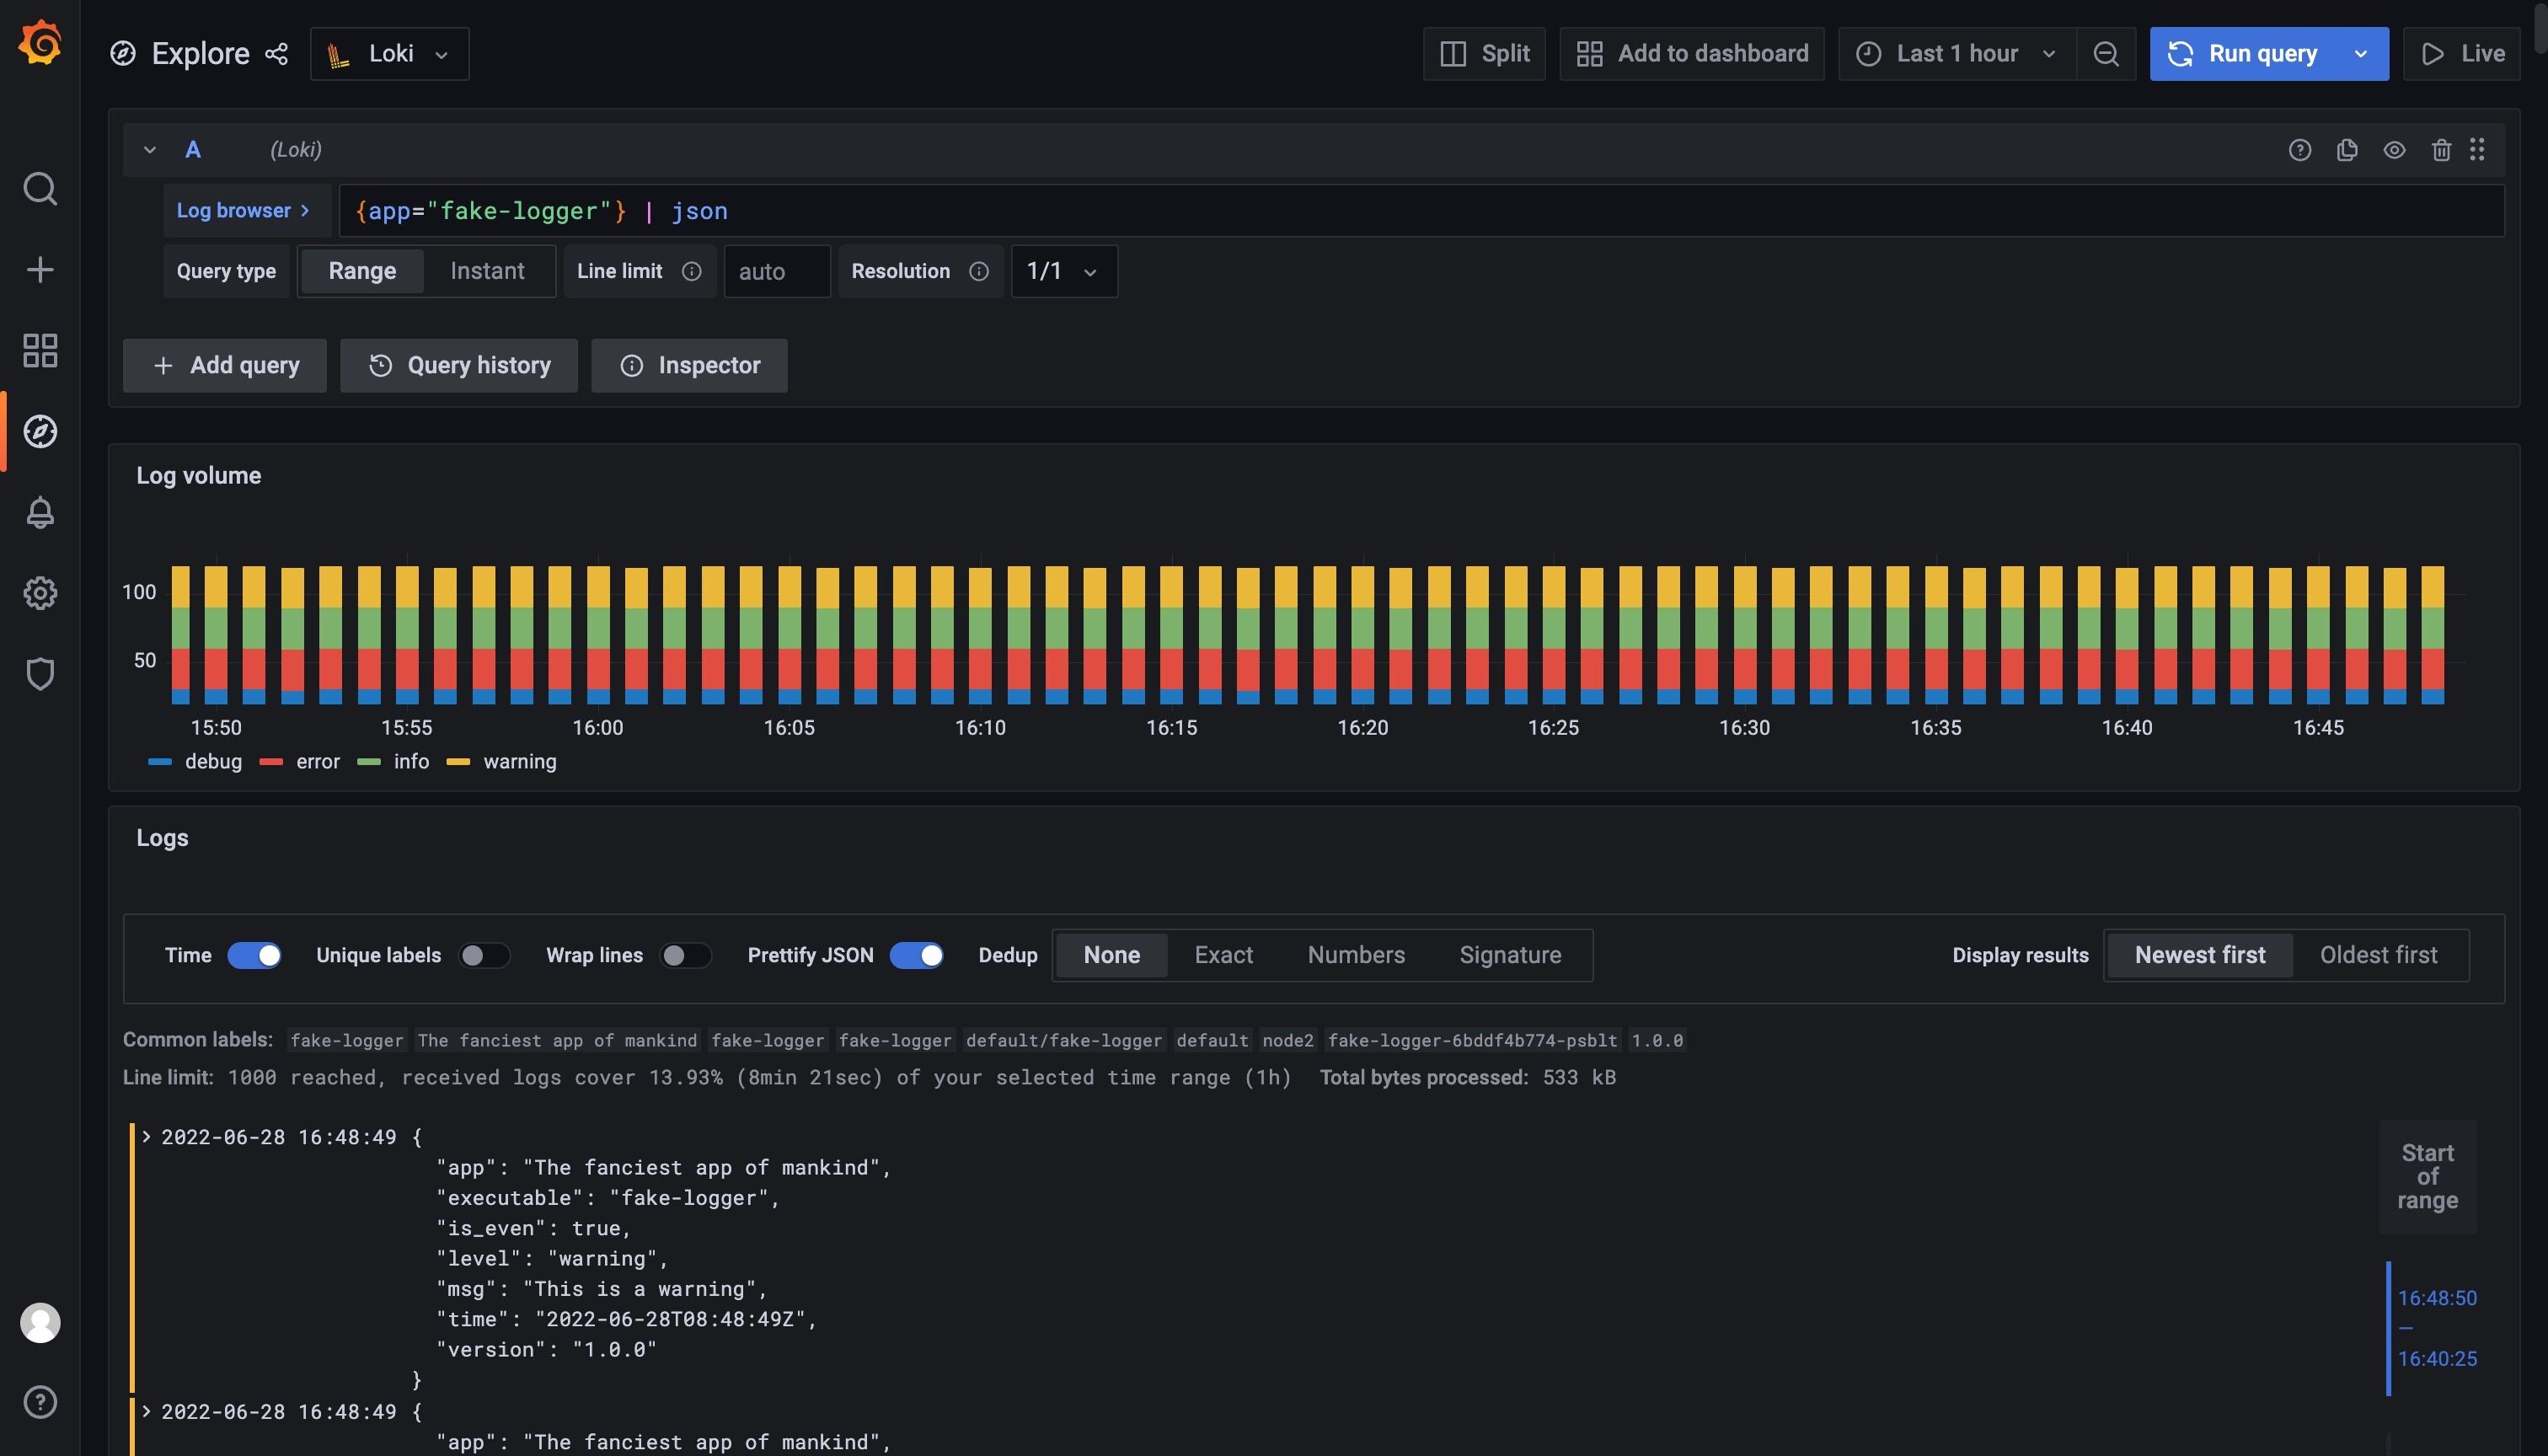The image size is (2548, 1456).
Task: Open Alerting bell icon
Action: (40, 512)
